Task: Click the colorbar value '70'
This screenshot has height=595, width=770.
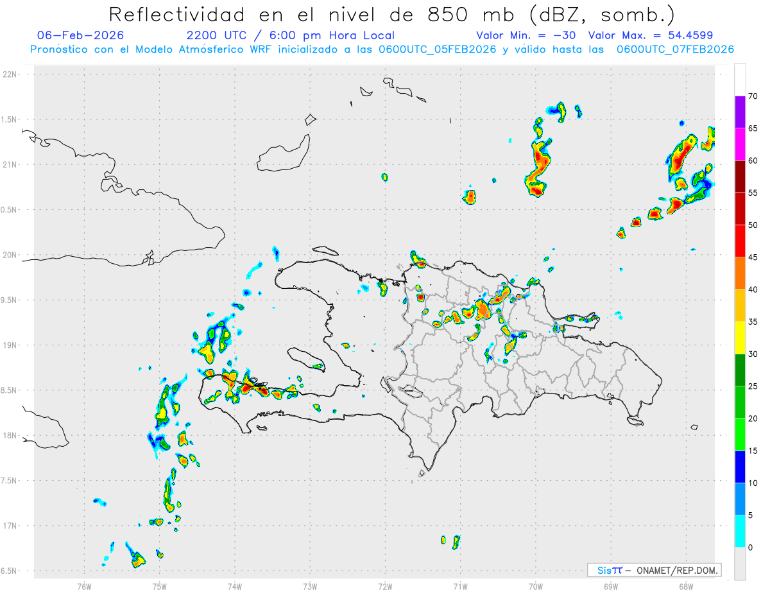Action: 753,96
